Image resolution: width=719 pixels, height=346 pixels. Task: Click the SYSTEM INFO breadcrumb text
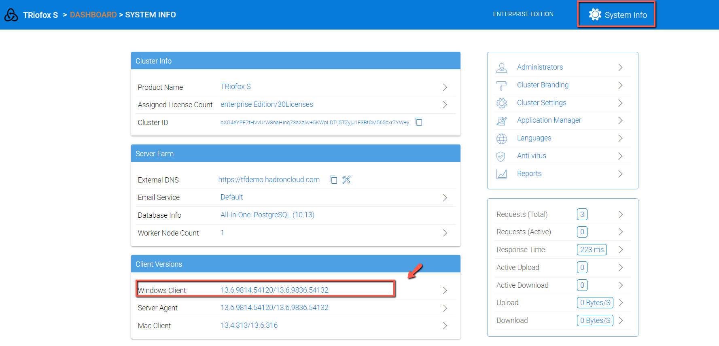[x=151, y=15]
